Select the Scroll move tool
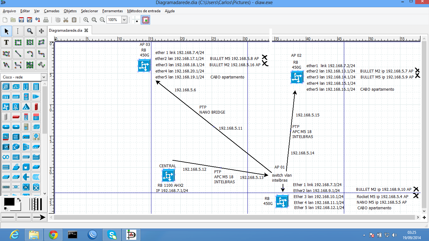 pos(41,31)
